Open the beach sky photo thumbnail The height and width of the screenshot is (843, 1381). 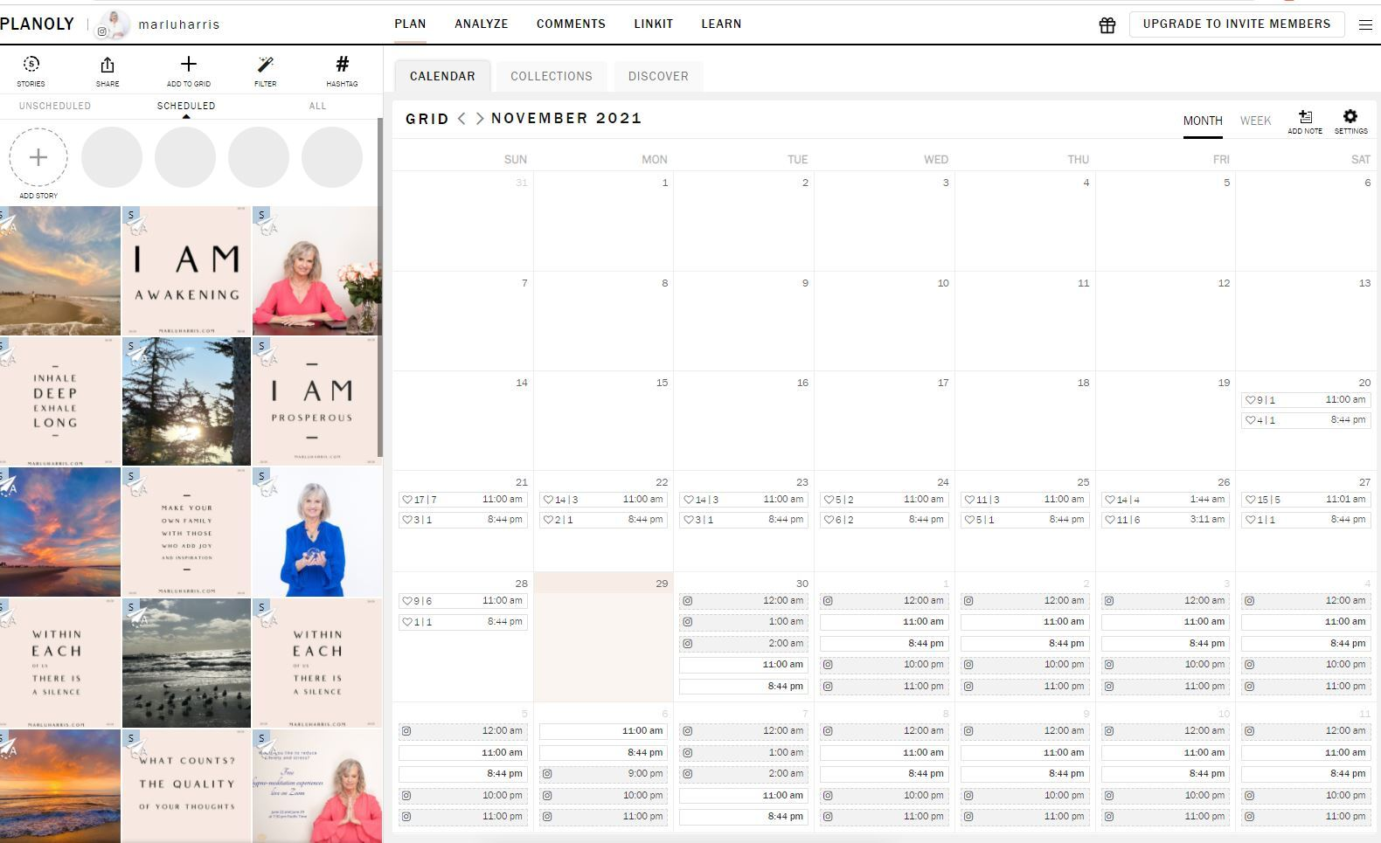60,271
